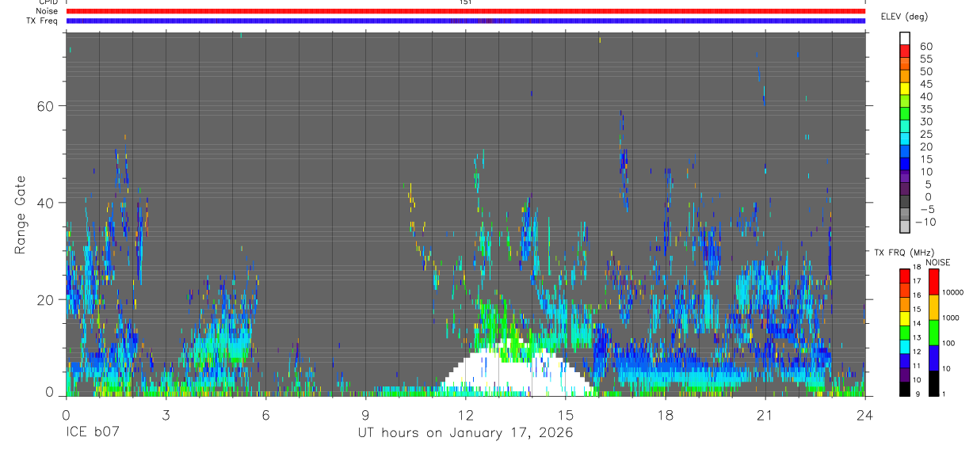Click the 'ICE b07' radar label
973x449 pixels.
[91, 433]
